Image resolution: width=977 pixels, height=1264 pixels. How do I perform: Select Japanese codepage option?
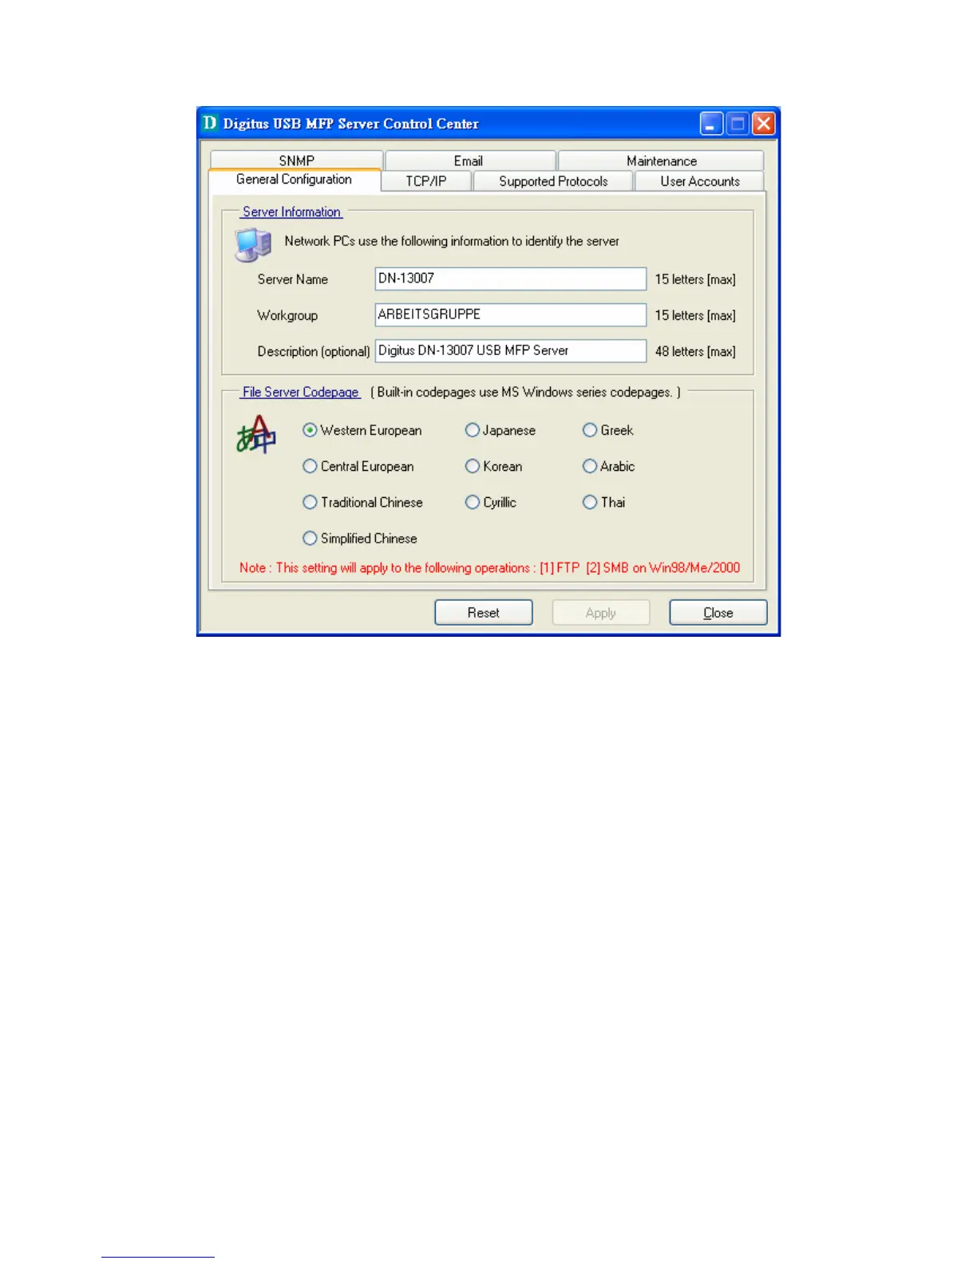tap(500, 430)
